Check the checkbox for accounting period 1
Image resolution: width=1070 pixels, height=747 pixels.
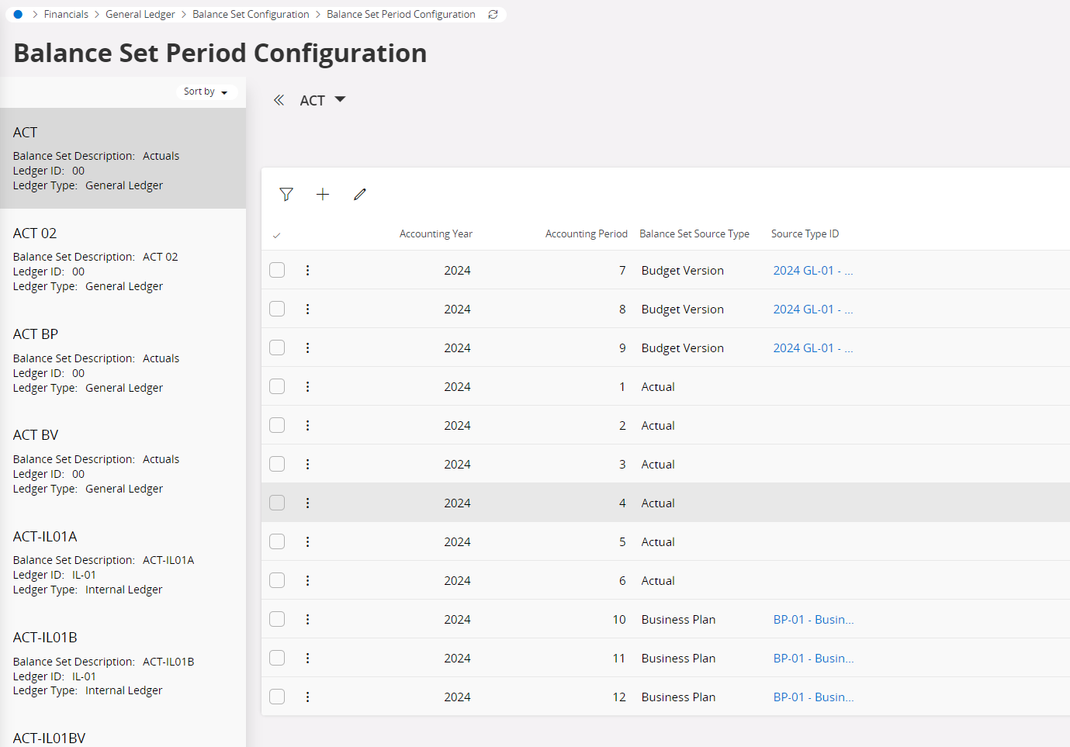pyautogui.click(x=276, y=386)
